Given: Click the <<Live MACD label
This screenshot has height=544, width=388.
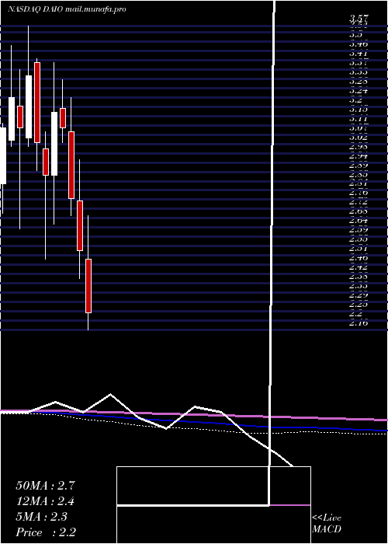Looking at the screenshot, I should [x=327, y=524].
